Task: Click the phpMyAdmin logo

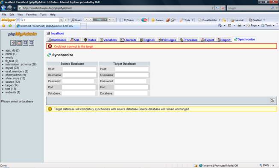Action: pyautogui.click(x=22, y=34)
